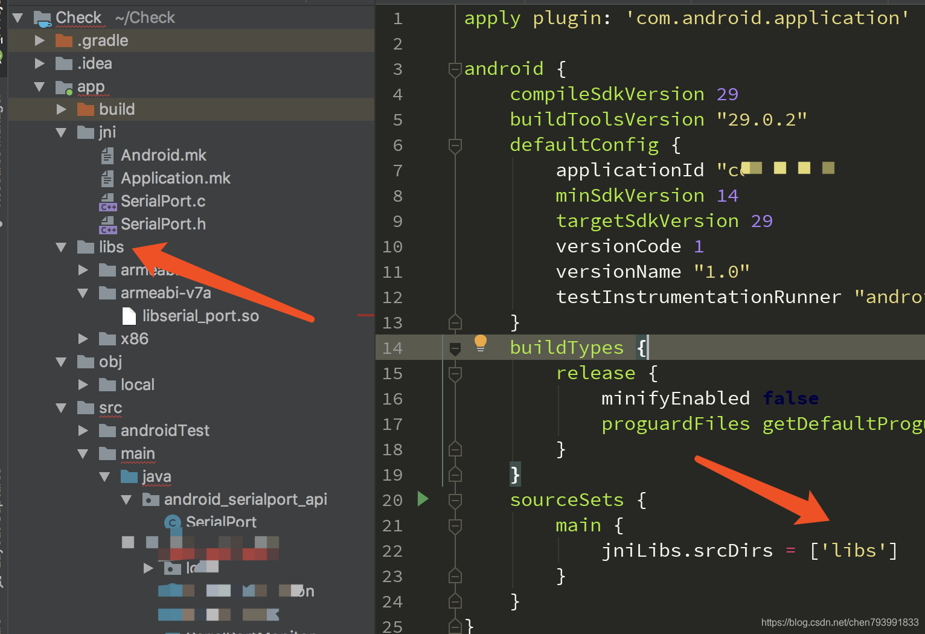Collapse the jni folder
Viewport: 925px width, 634px height.
click(61, 133)
